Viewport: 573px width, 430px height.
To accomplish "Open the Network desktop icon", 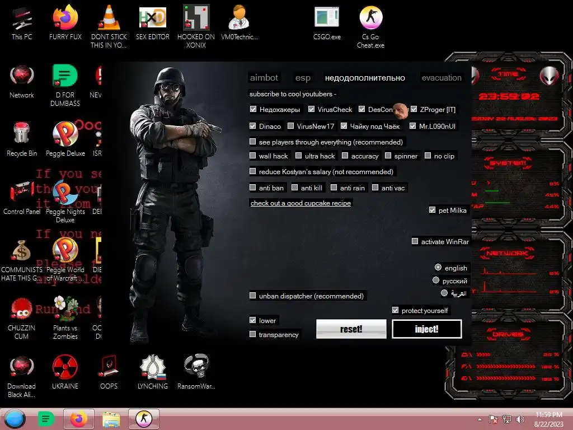I will point(22,82).
